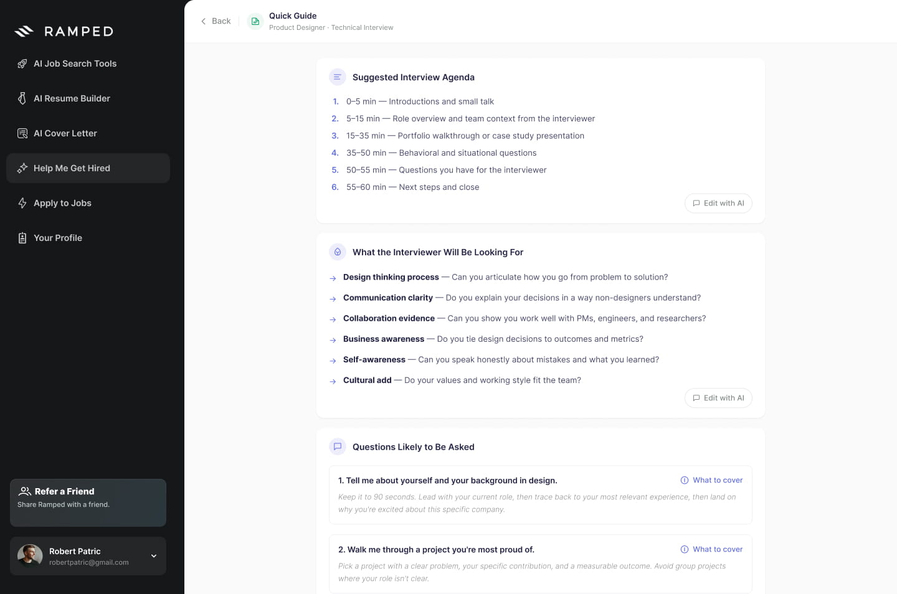The width and height of the screenshot is (897, 594).
Task: Click Robert Patric's profile avatar
Action: click(x=30, y=556)
